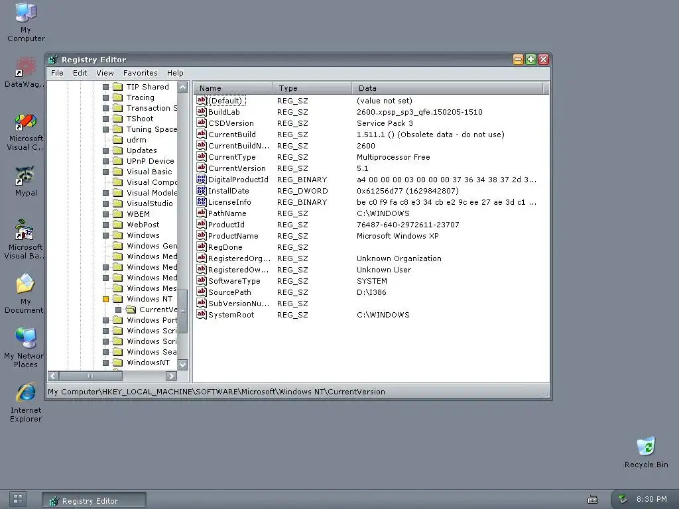Open the DataWag desktop shortcut
679x509 pixels.
tap(25, 72)
